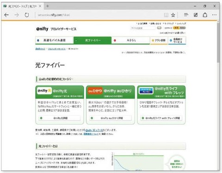Go back to the previous page

6,15
